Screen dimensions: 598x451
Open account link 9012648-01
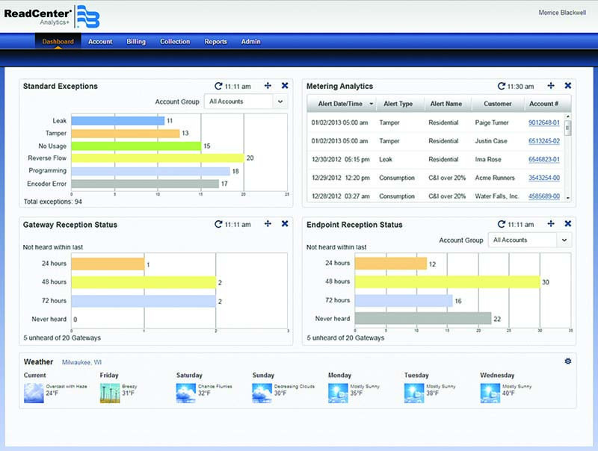[x=544, y=122]
